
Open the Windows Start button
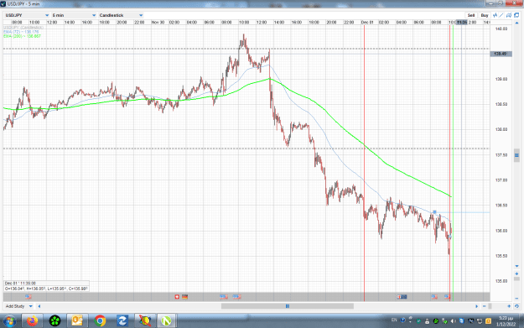click(9, 321)
